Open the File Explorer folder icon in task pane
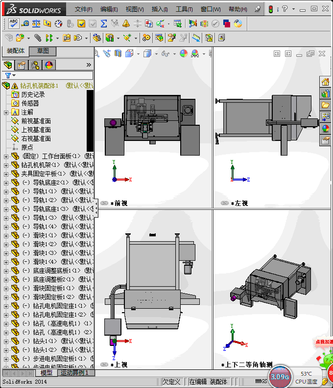 pos(325,105)
